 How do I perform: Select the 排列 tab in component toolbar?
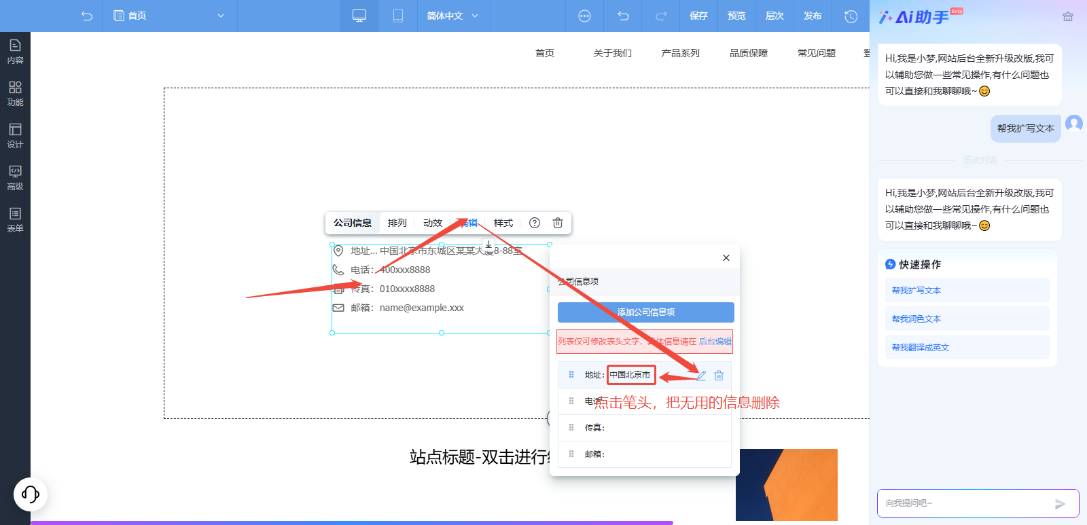(x=397, y=223)
